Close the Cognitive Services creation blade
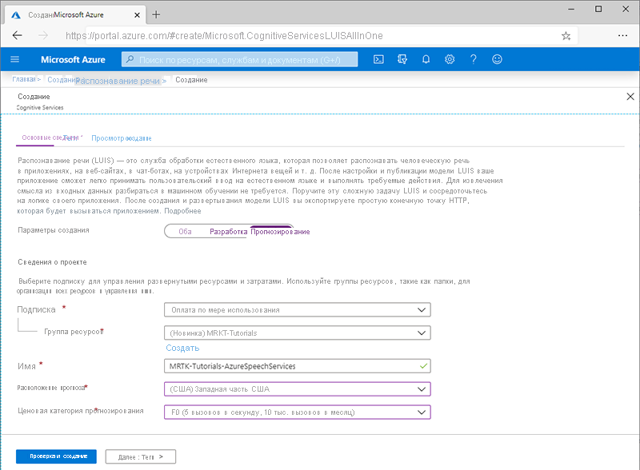This screenshot has width=640, height=470. click(630, 96)
